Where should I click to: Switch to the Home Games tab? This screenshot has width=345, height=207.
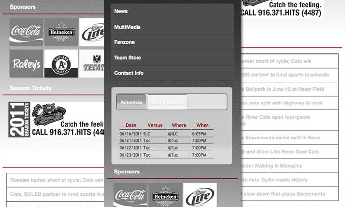click(167, 102)
